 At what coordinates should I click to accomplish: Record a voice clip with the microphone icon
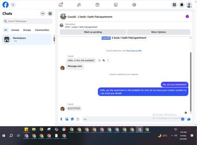coord(61,119)
